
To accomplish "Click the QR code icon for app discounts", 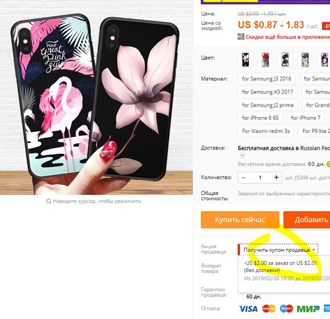I will point(241,37).
